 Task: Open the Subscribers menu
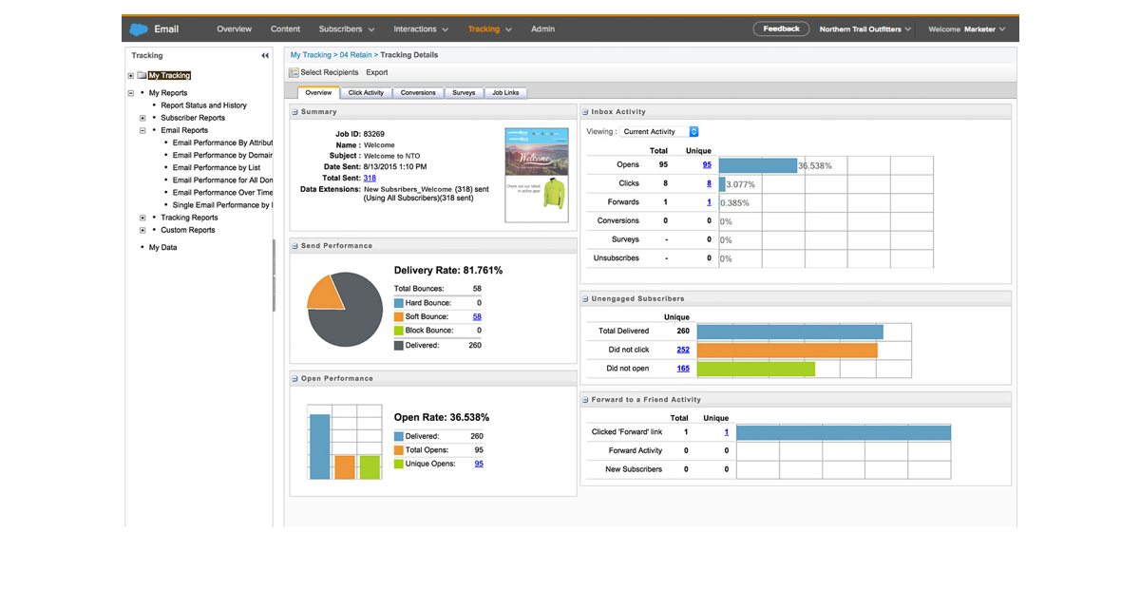[346, 29]
